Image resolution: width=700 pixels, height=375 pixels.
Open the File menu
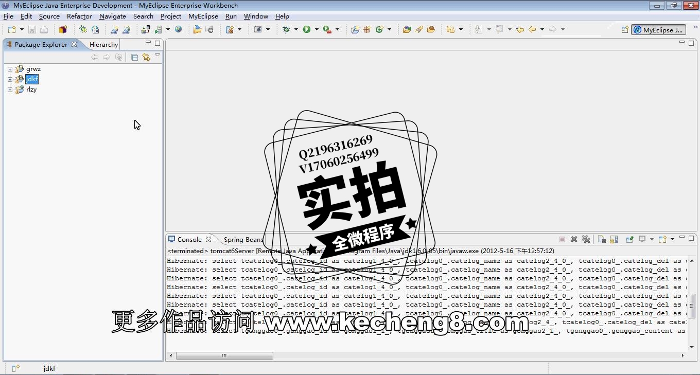pyautogui.click(x=8, y=16)
